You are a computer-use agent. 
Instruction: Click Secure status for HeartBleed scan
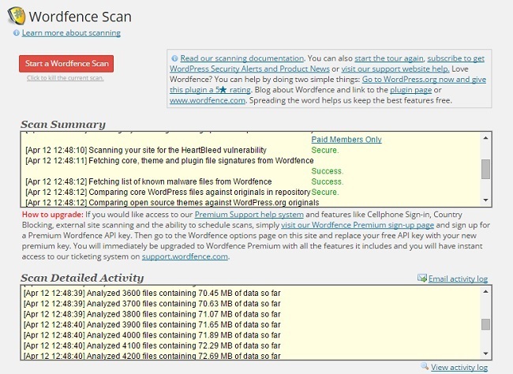click(x=325, y=150)
